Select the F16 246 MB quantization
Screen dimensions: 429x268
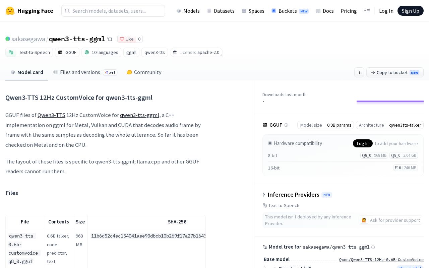coord(406,168)
